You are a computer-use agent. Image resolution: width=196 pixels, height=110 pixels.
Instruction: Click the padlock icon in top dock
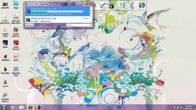click(111, 5)
